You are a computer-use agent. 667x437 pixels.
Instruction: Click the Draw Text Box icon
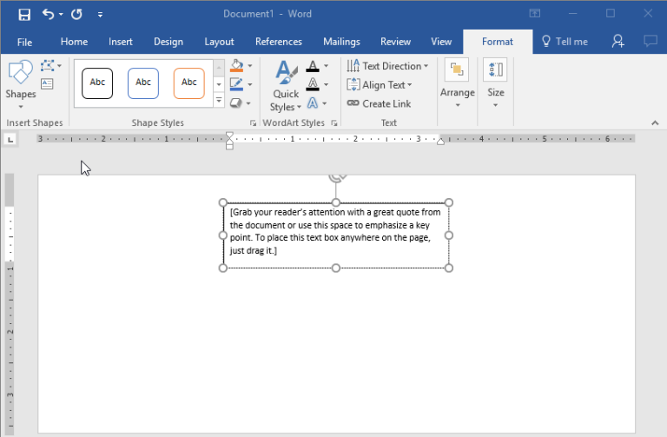click(x=47, y=83)
